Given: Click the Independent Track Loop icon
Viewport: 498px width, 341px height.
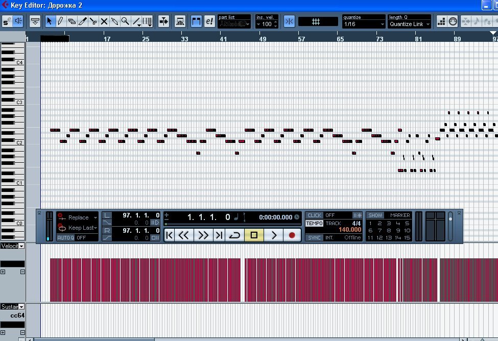Looking at the screenshot, I should click(180, 21).
